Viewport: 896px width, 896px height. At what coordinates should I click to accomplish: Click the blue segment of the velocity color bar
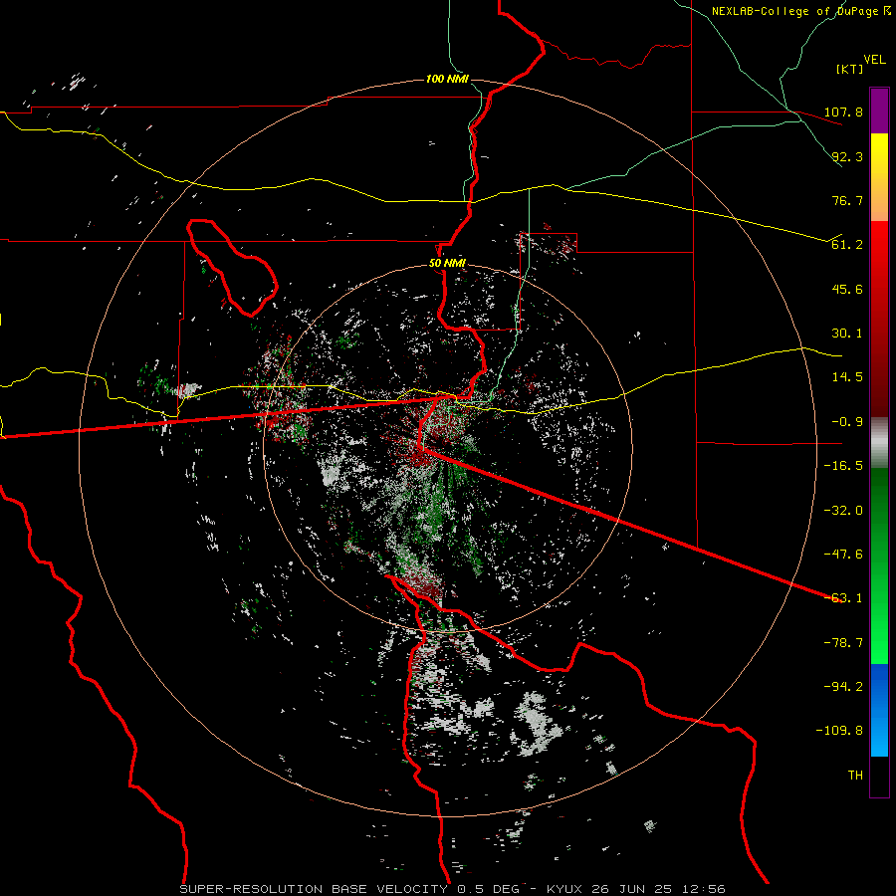pos(879,710)
